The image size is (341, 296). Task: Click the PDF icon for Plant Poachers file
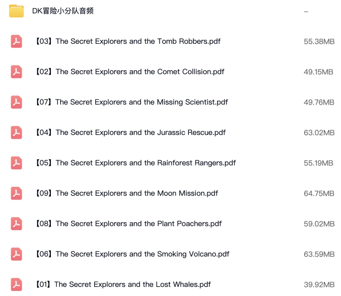tap(16, 224)
